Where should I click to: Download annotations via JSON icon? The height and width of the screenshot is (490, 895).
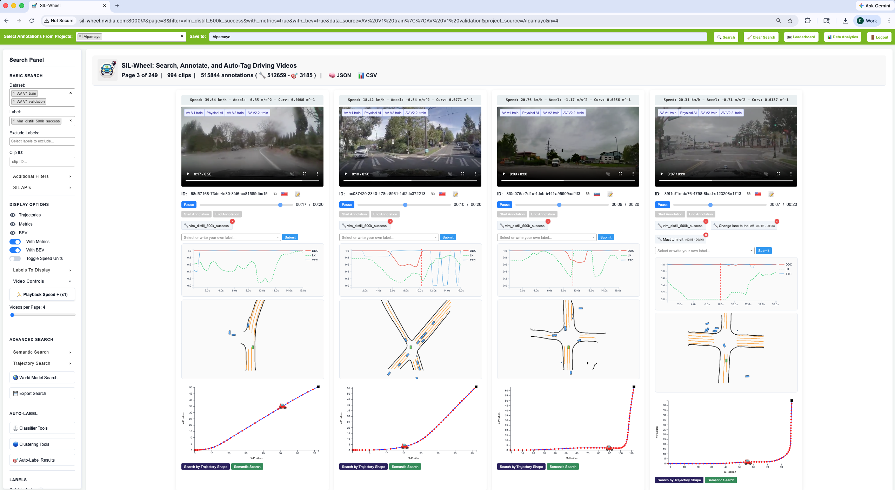pyautogui.click(x=340, y=75)
